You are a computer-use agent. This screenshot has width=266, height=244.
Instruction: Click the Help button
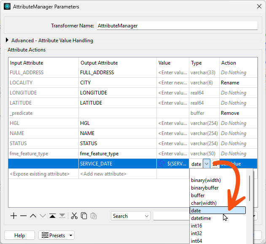coord(19,235)
